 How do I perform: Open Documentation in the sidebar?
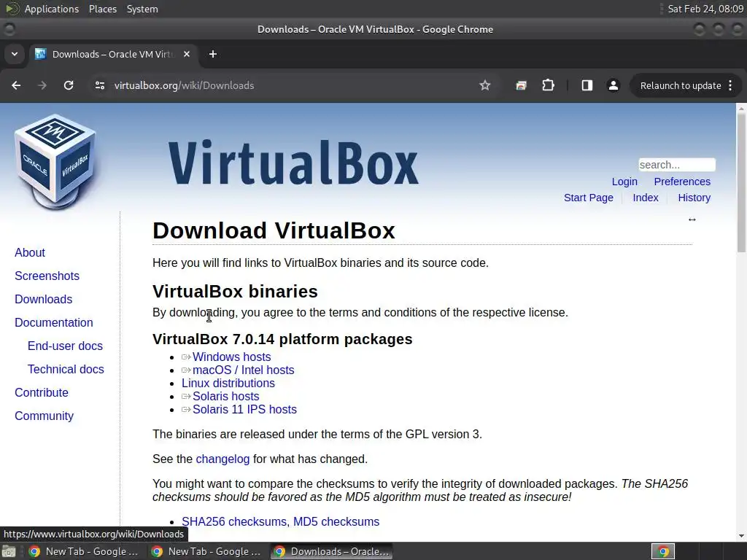[x=53, y=322]
